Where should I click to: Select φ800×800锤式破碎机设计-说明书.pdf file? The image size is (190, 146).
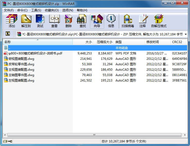pos(35,53)
